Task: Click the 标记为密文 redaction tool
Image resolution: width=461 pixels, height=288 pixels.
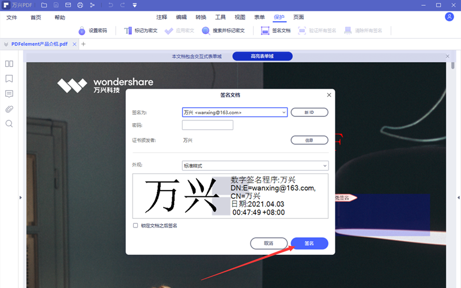Action: pyautogui.click(x=141, y=31)
